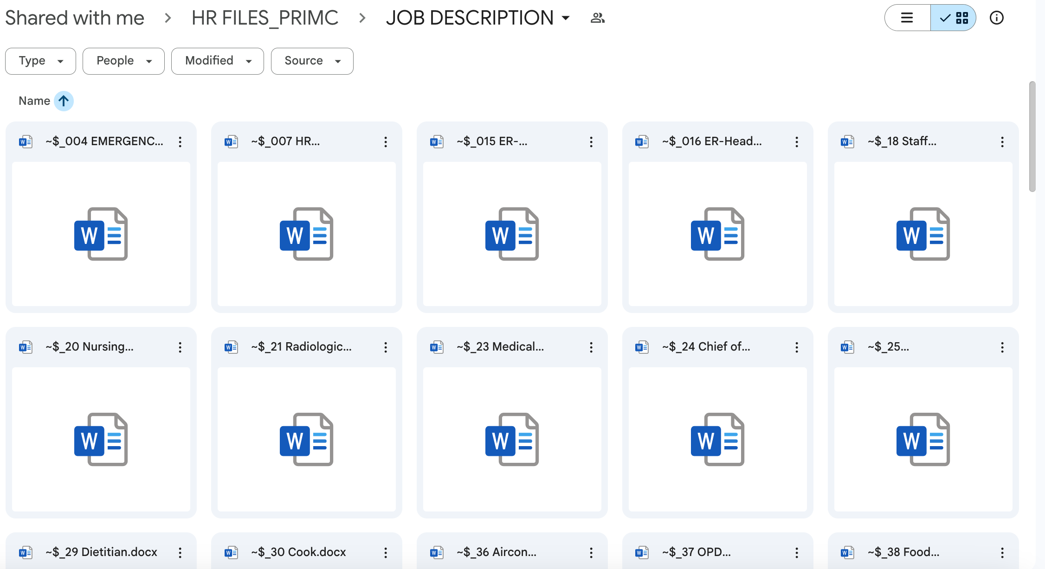Screen dimensions: 1045x569
Task: Open more actions for ~$_24 Chief of file
Action: (797, 347)
